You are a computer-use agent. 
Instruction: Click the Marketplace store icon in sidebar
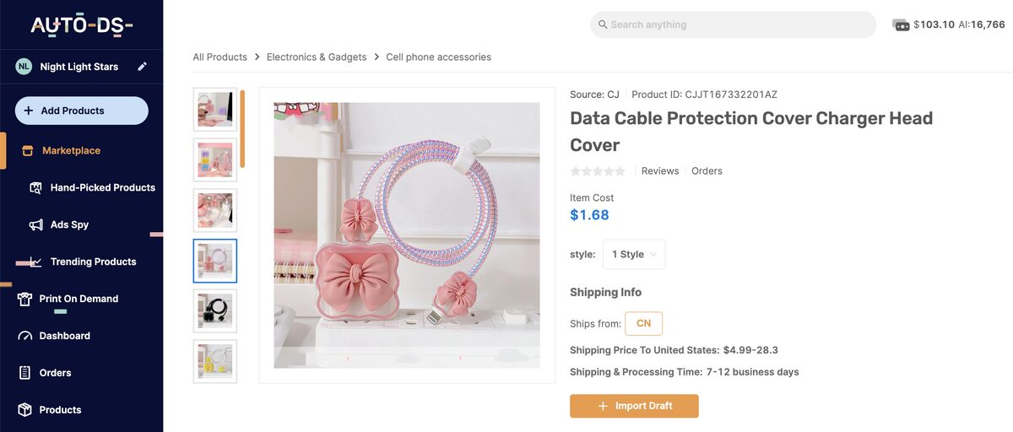coord(27,151)
